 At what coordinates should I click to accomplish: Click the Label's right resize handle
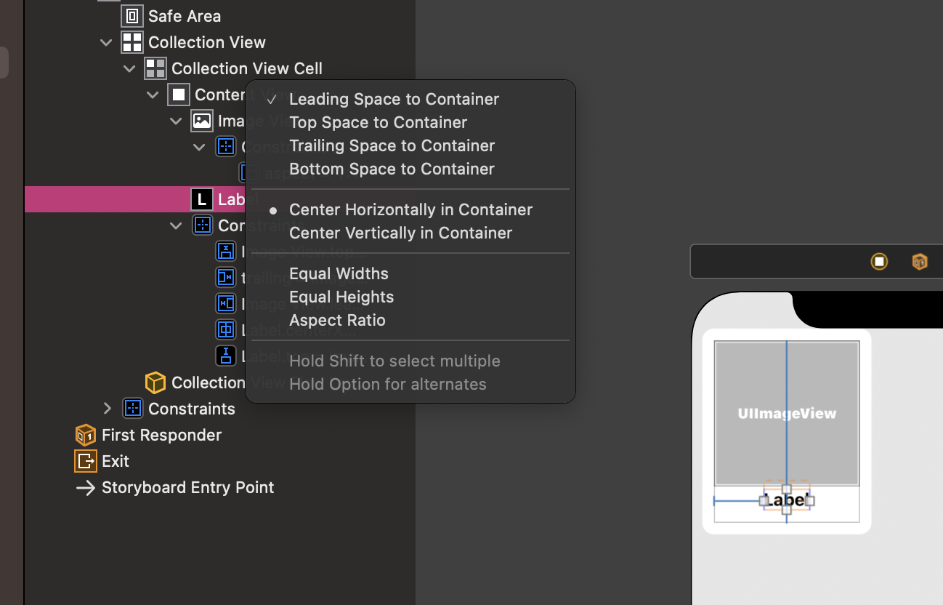click(x=810, y=500)
